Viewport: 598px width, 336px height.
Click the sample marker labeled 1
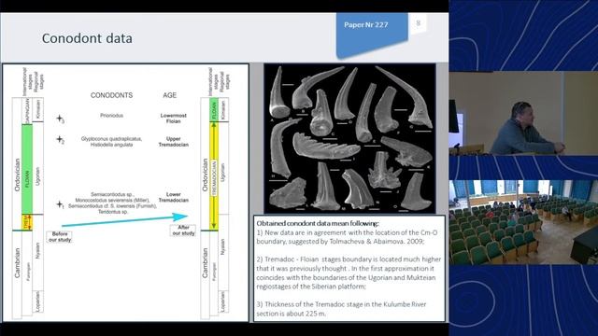(60, 205)
